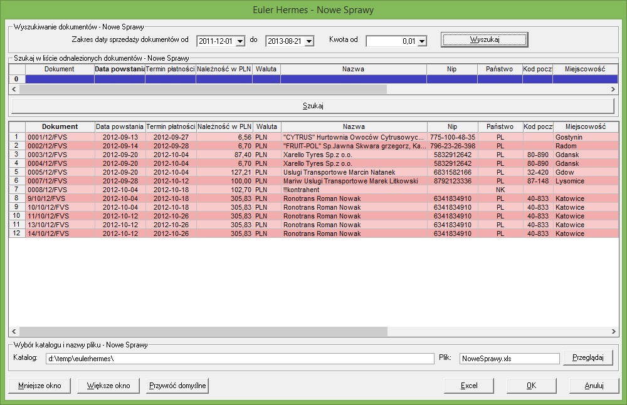Click the Przeglądaj button
The width and height of the screenshot is (627, 405).
point(588,357)
